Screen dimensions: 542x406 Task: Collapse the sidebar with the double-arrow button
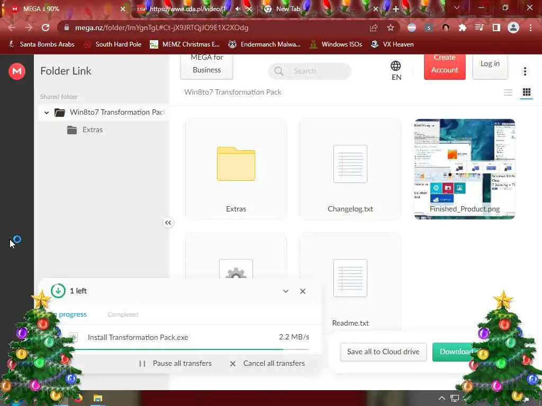point(168,223)
